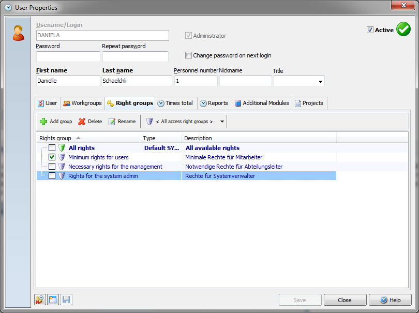
Task: Click the user-with-red-X icon in bottom-left corner
Action: (x=40, y=300)
